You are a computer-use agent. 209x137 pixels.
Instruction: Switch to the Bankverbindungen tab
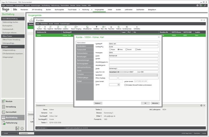tap(85, 60)
